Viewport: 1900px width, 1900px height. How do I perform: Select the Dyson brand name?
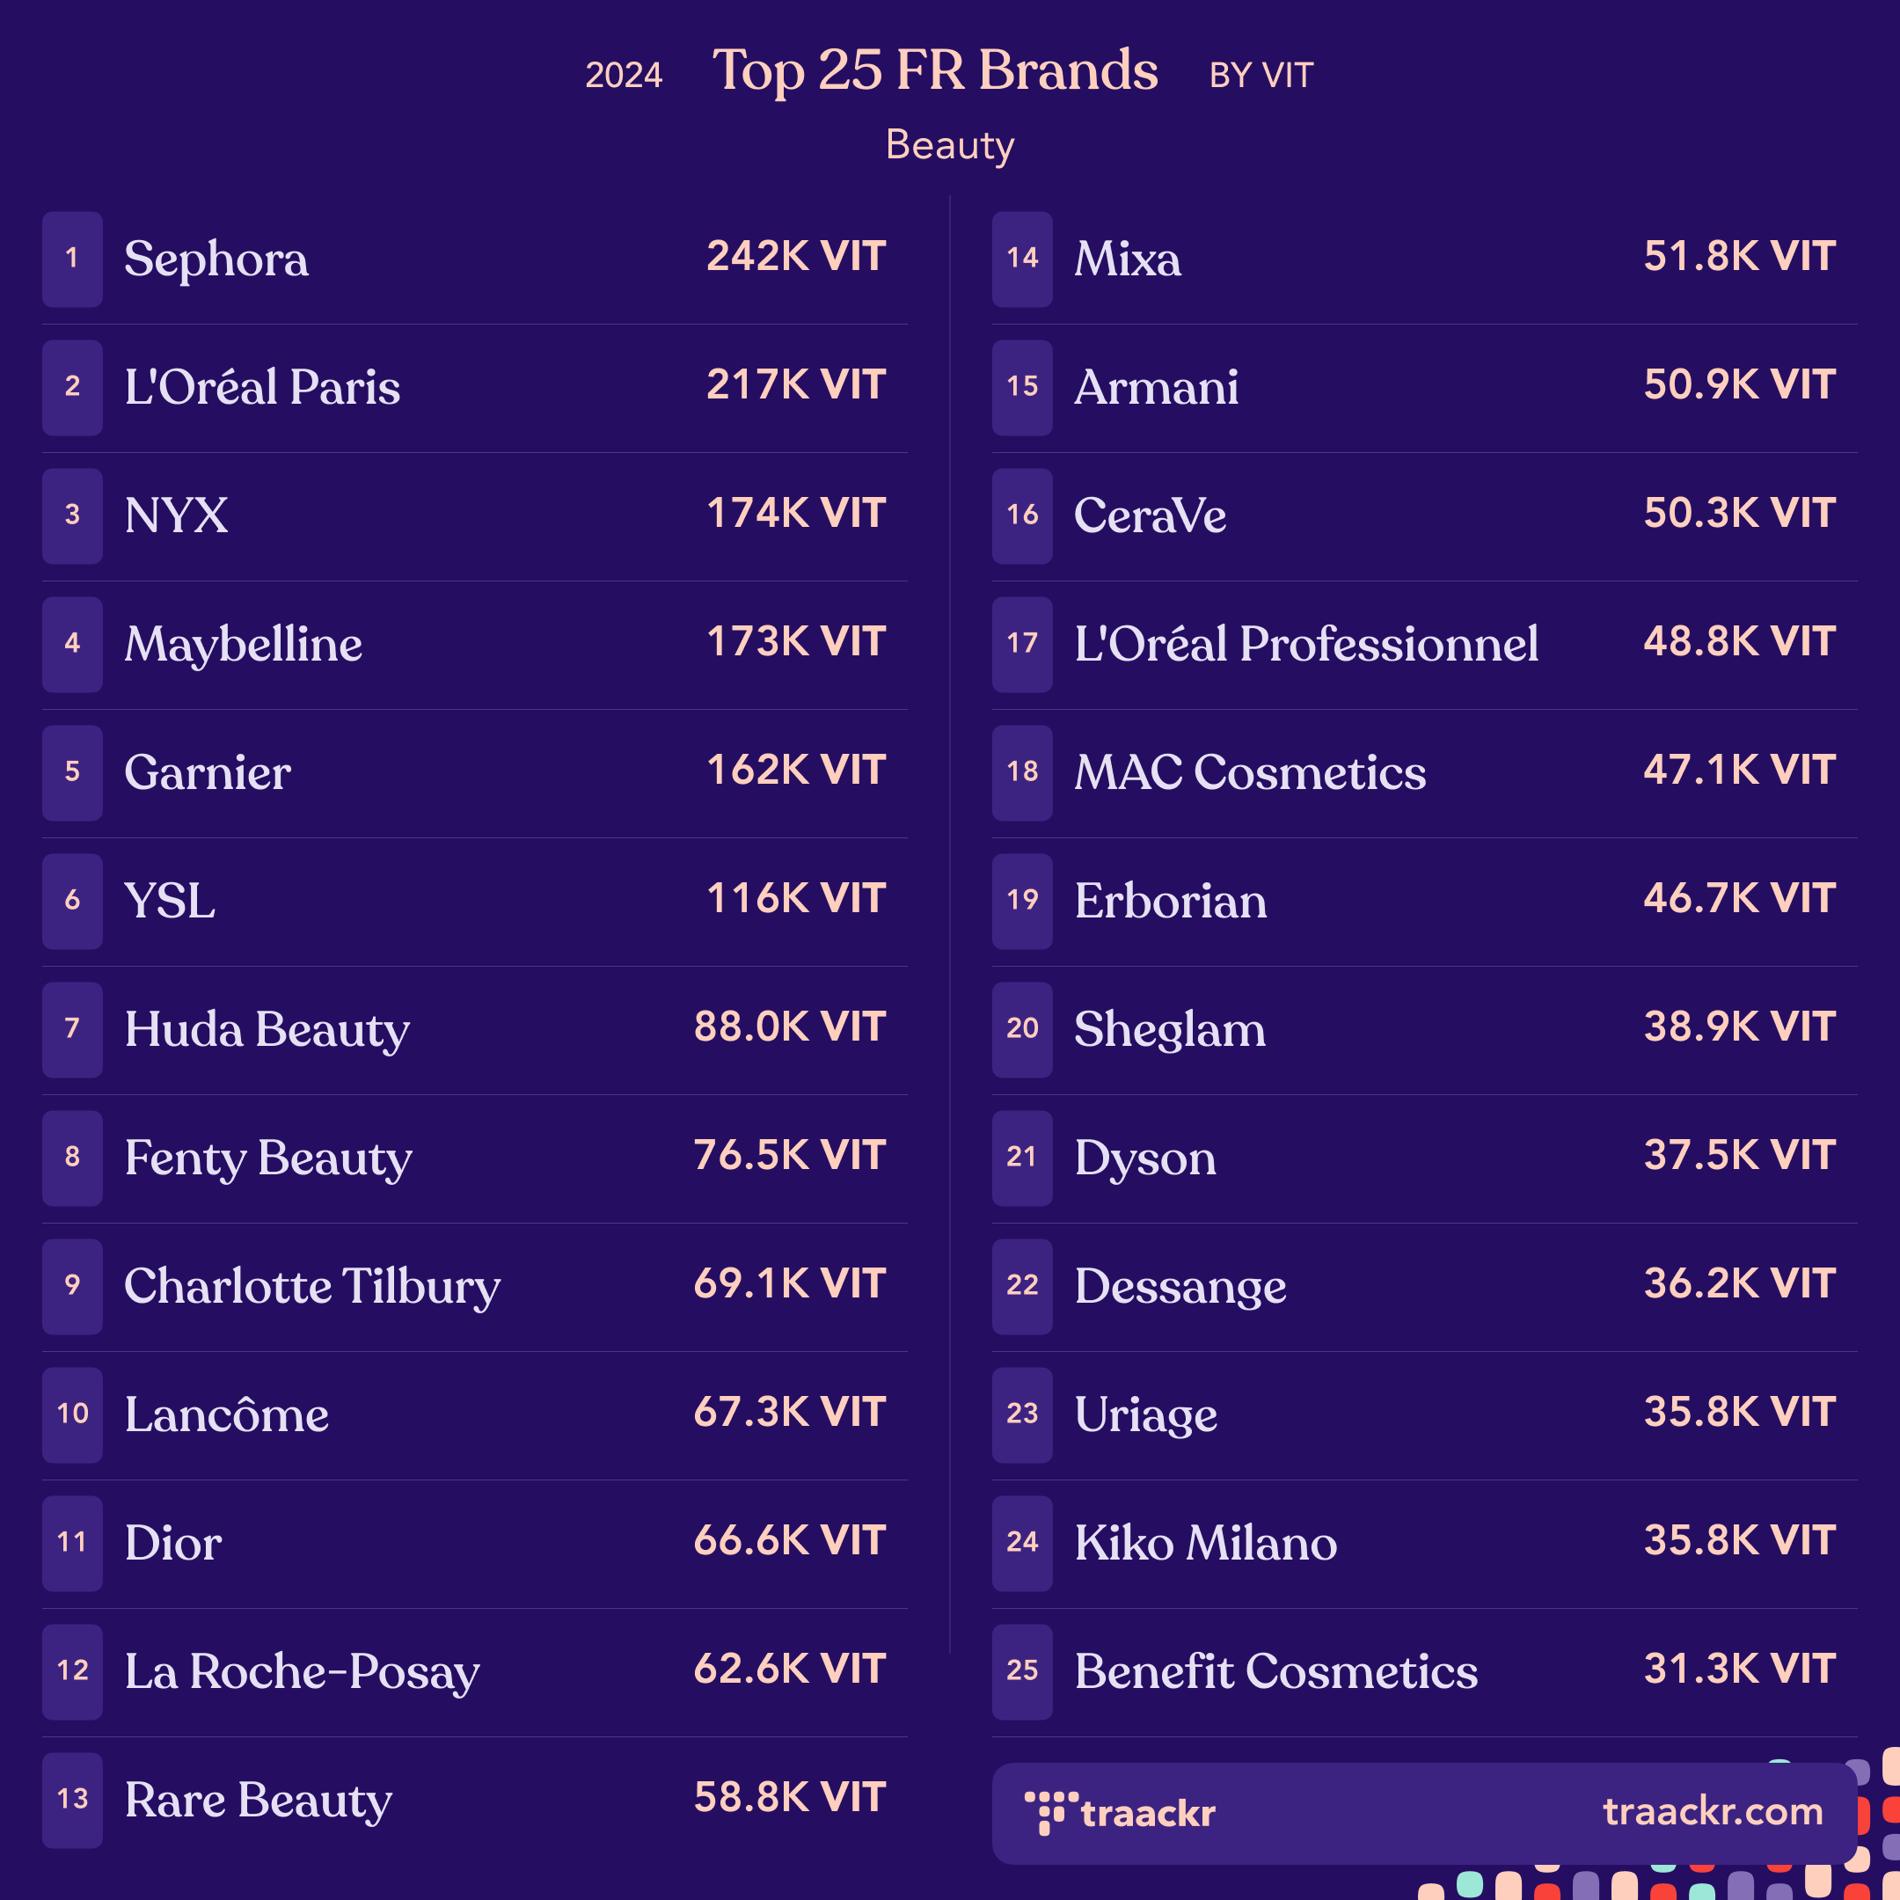[1145, 1158]
